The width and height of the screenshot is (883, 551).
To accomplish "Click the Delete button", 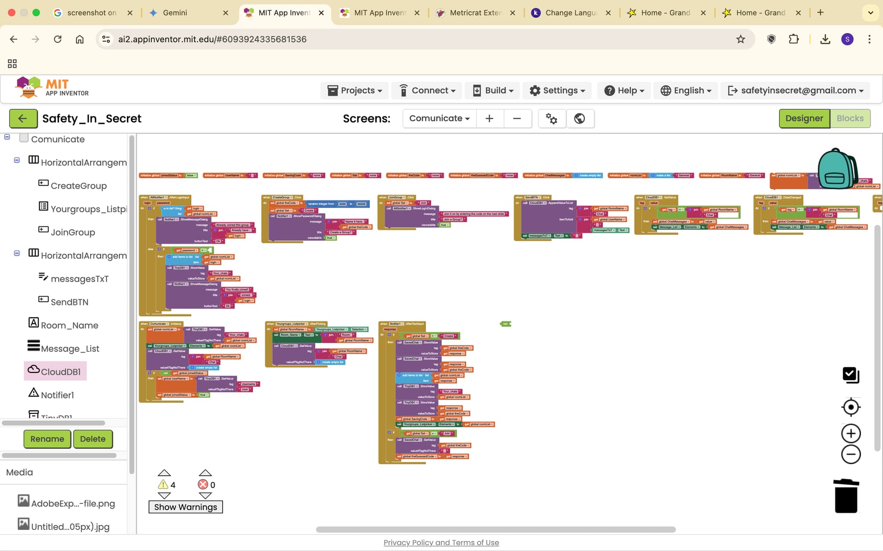I will point(93,439).
